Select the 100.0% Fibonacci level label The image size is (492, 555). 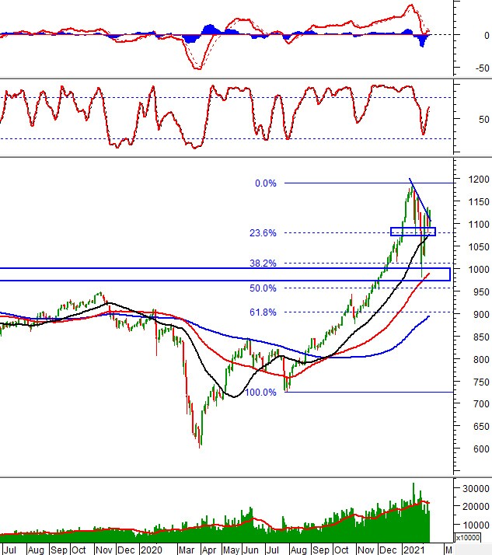pyautogui.click(x=260, y=393)
